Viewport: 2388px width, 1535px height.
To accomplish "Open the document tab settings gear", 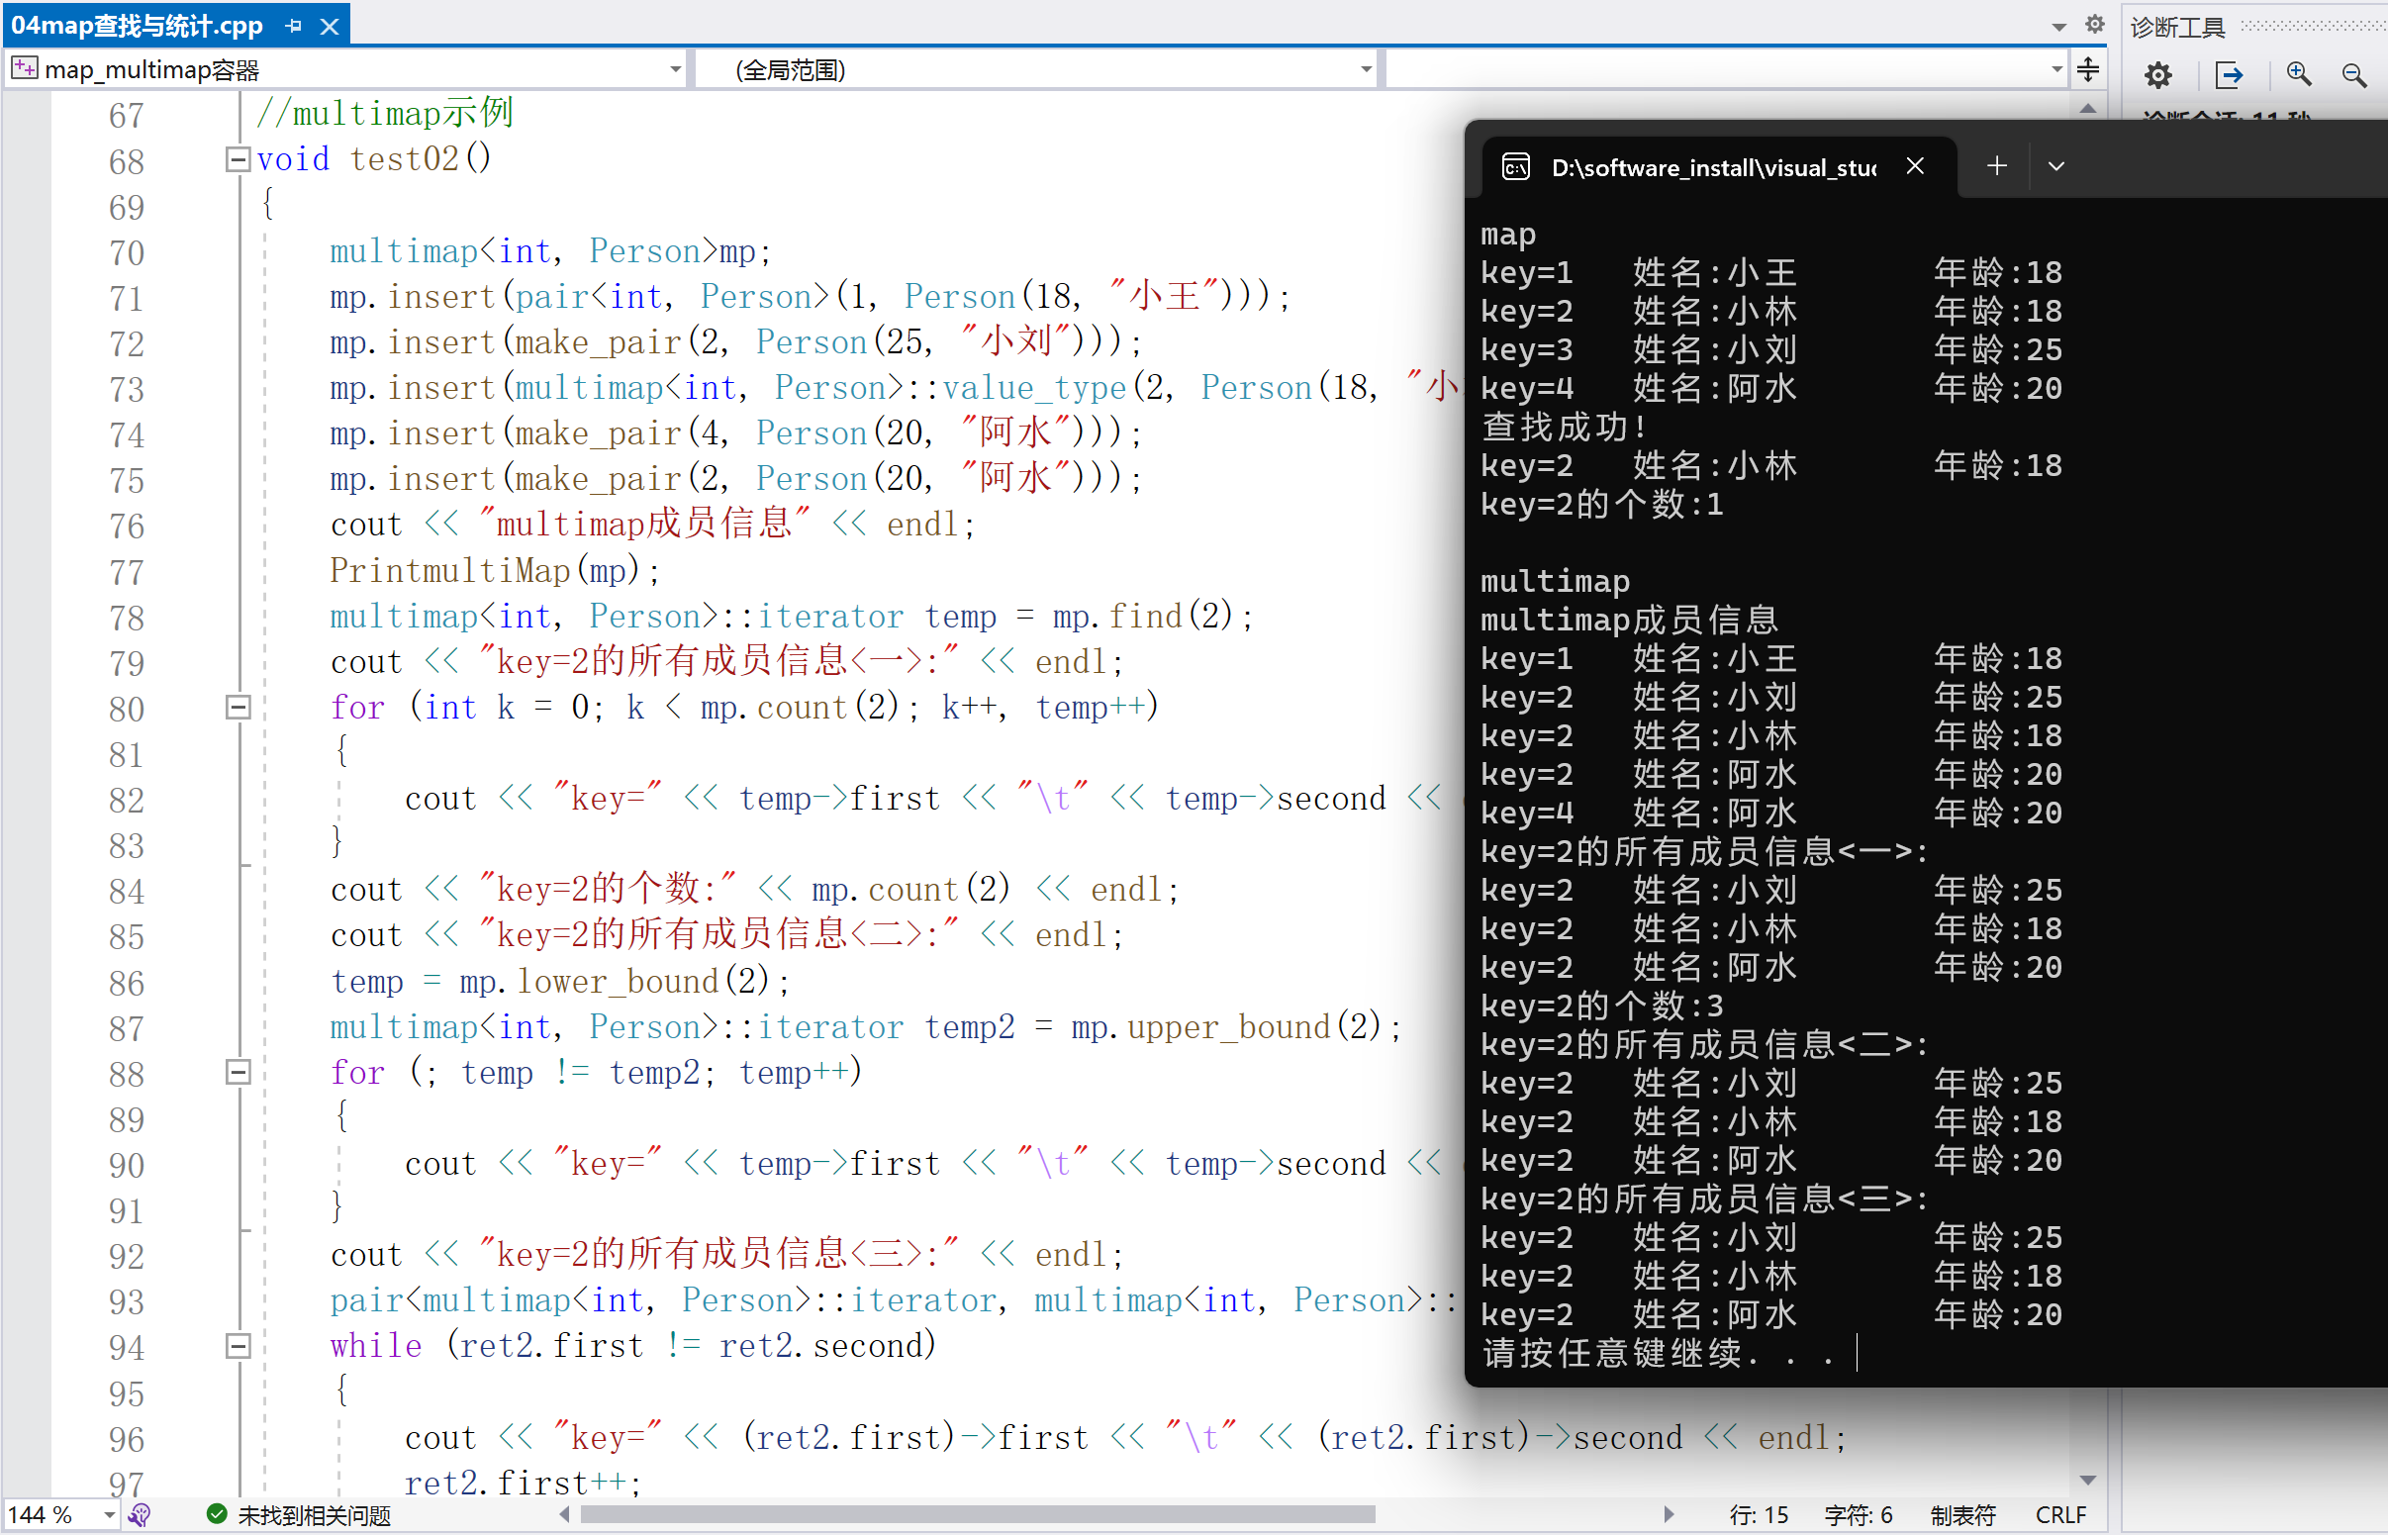I will pyautogui.click(x=2095, y=24).
